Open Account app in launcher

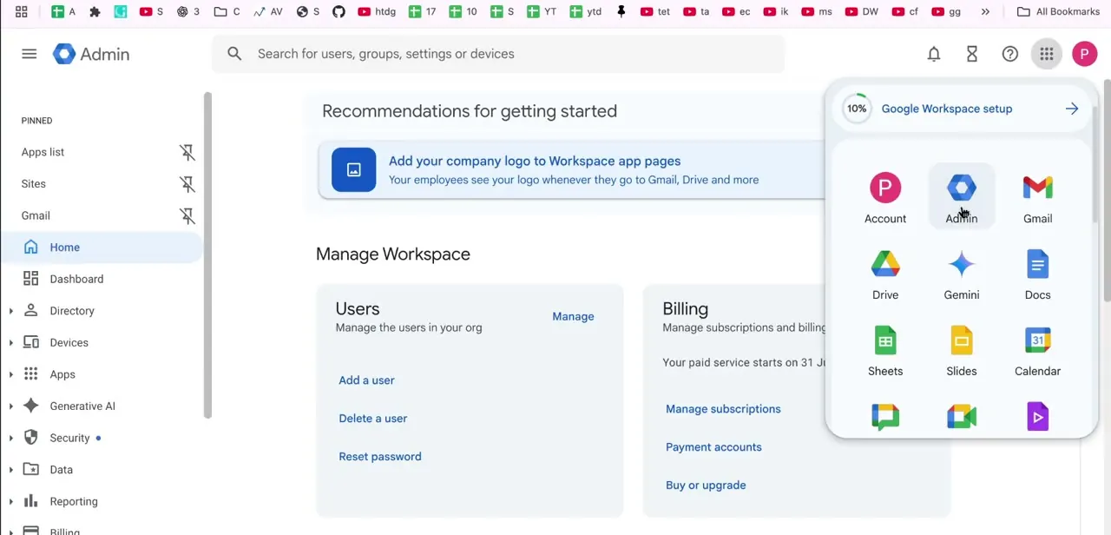point(885,198)
